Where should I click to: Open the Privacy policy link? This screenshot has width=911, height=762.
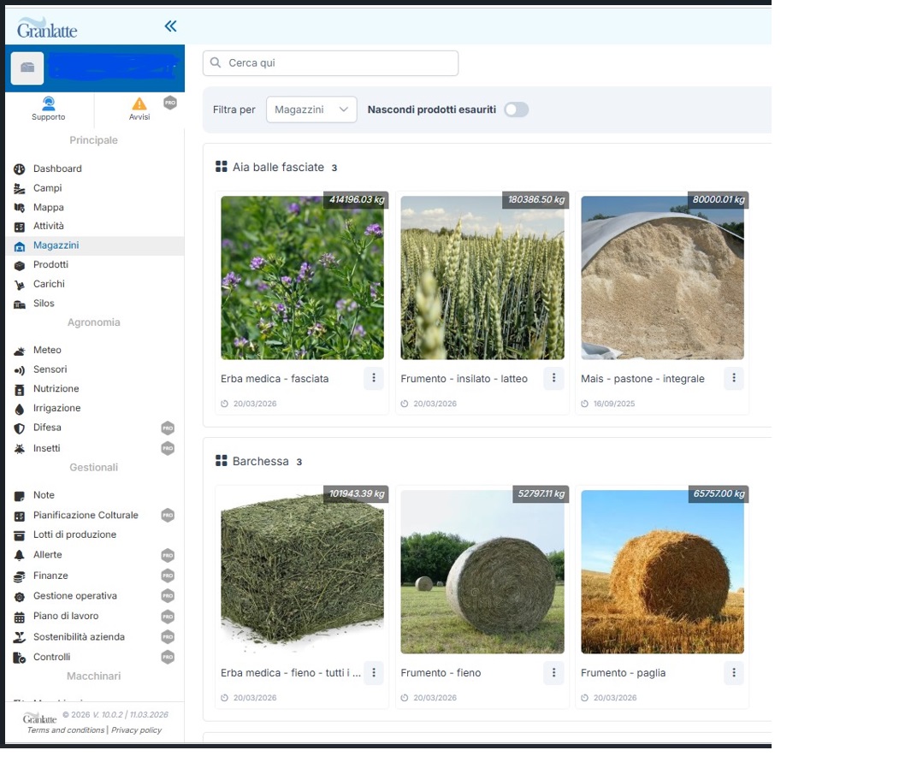137,730
